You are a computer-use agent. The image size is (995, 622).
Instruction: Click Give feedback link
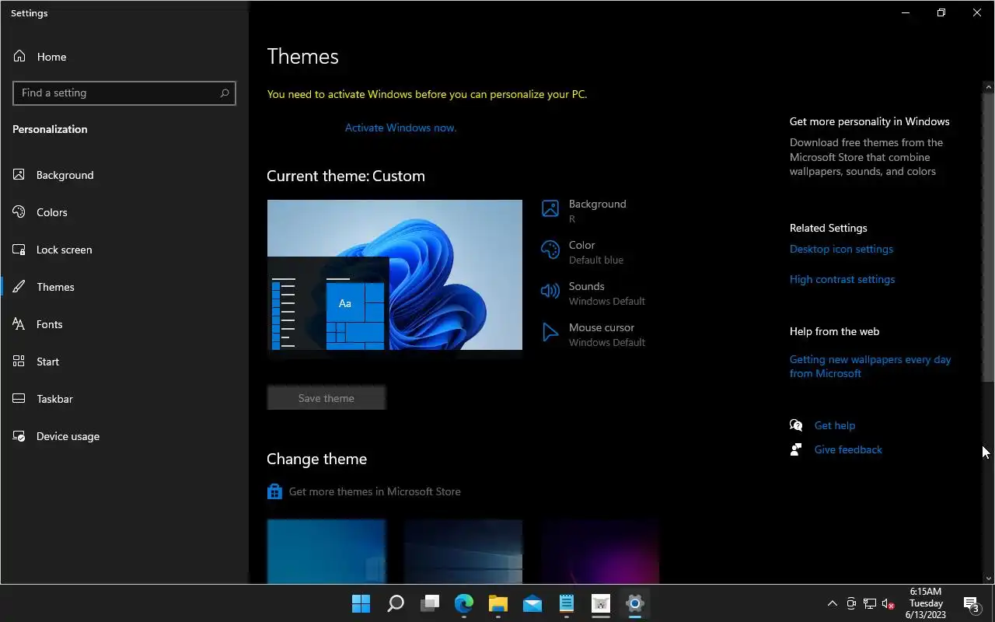[848, 449]
